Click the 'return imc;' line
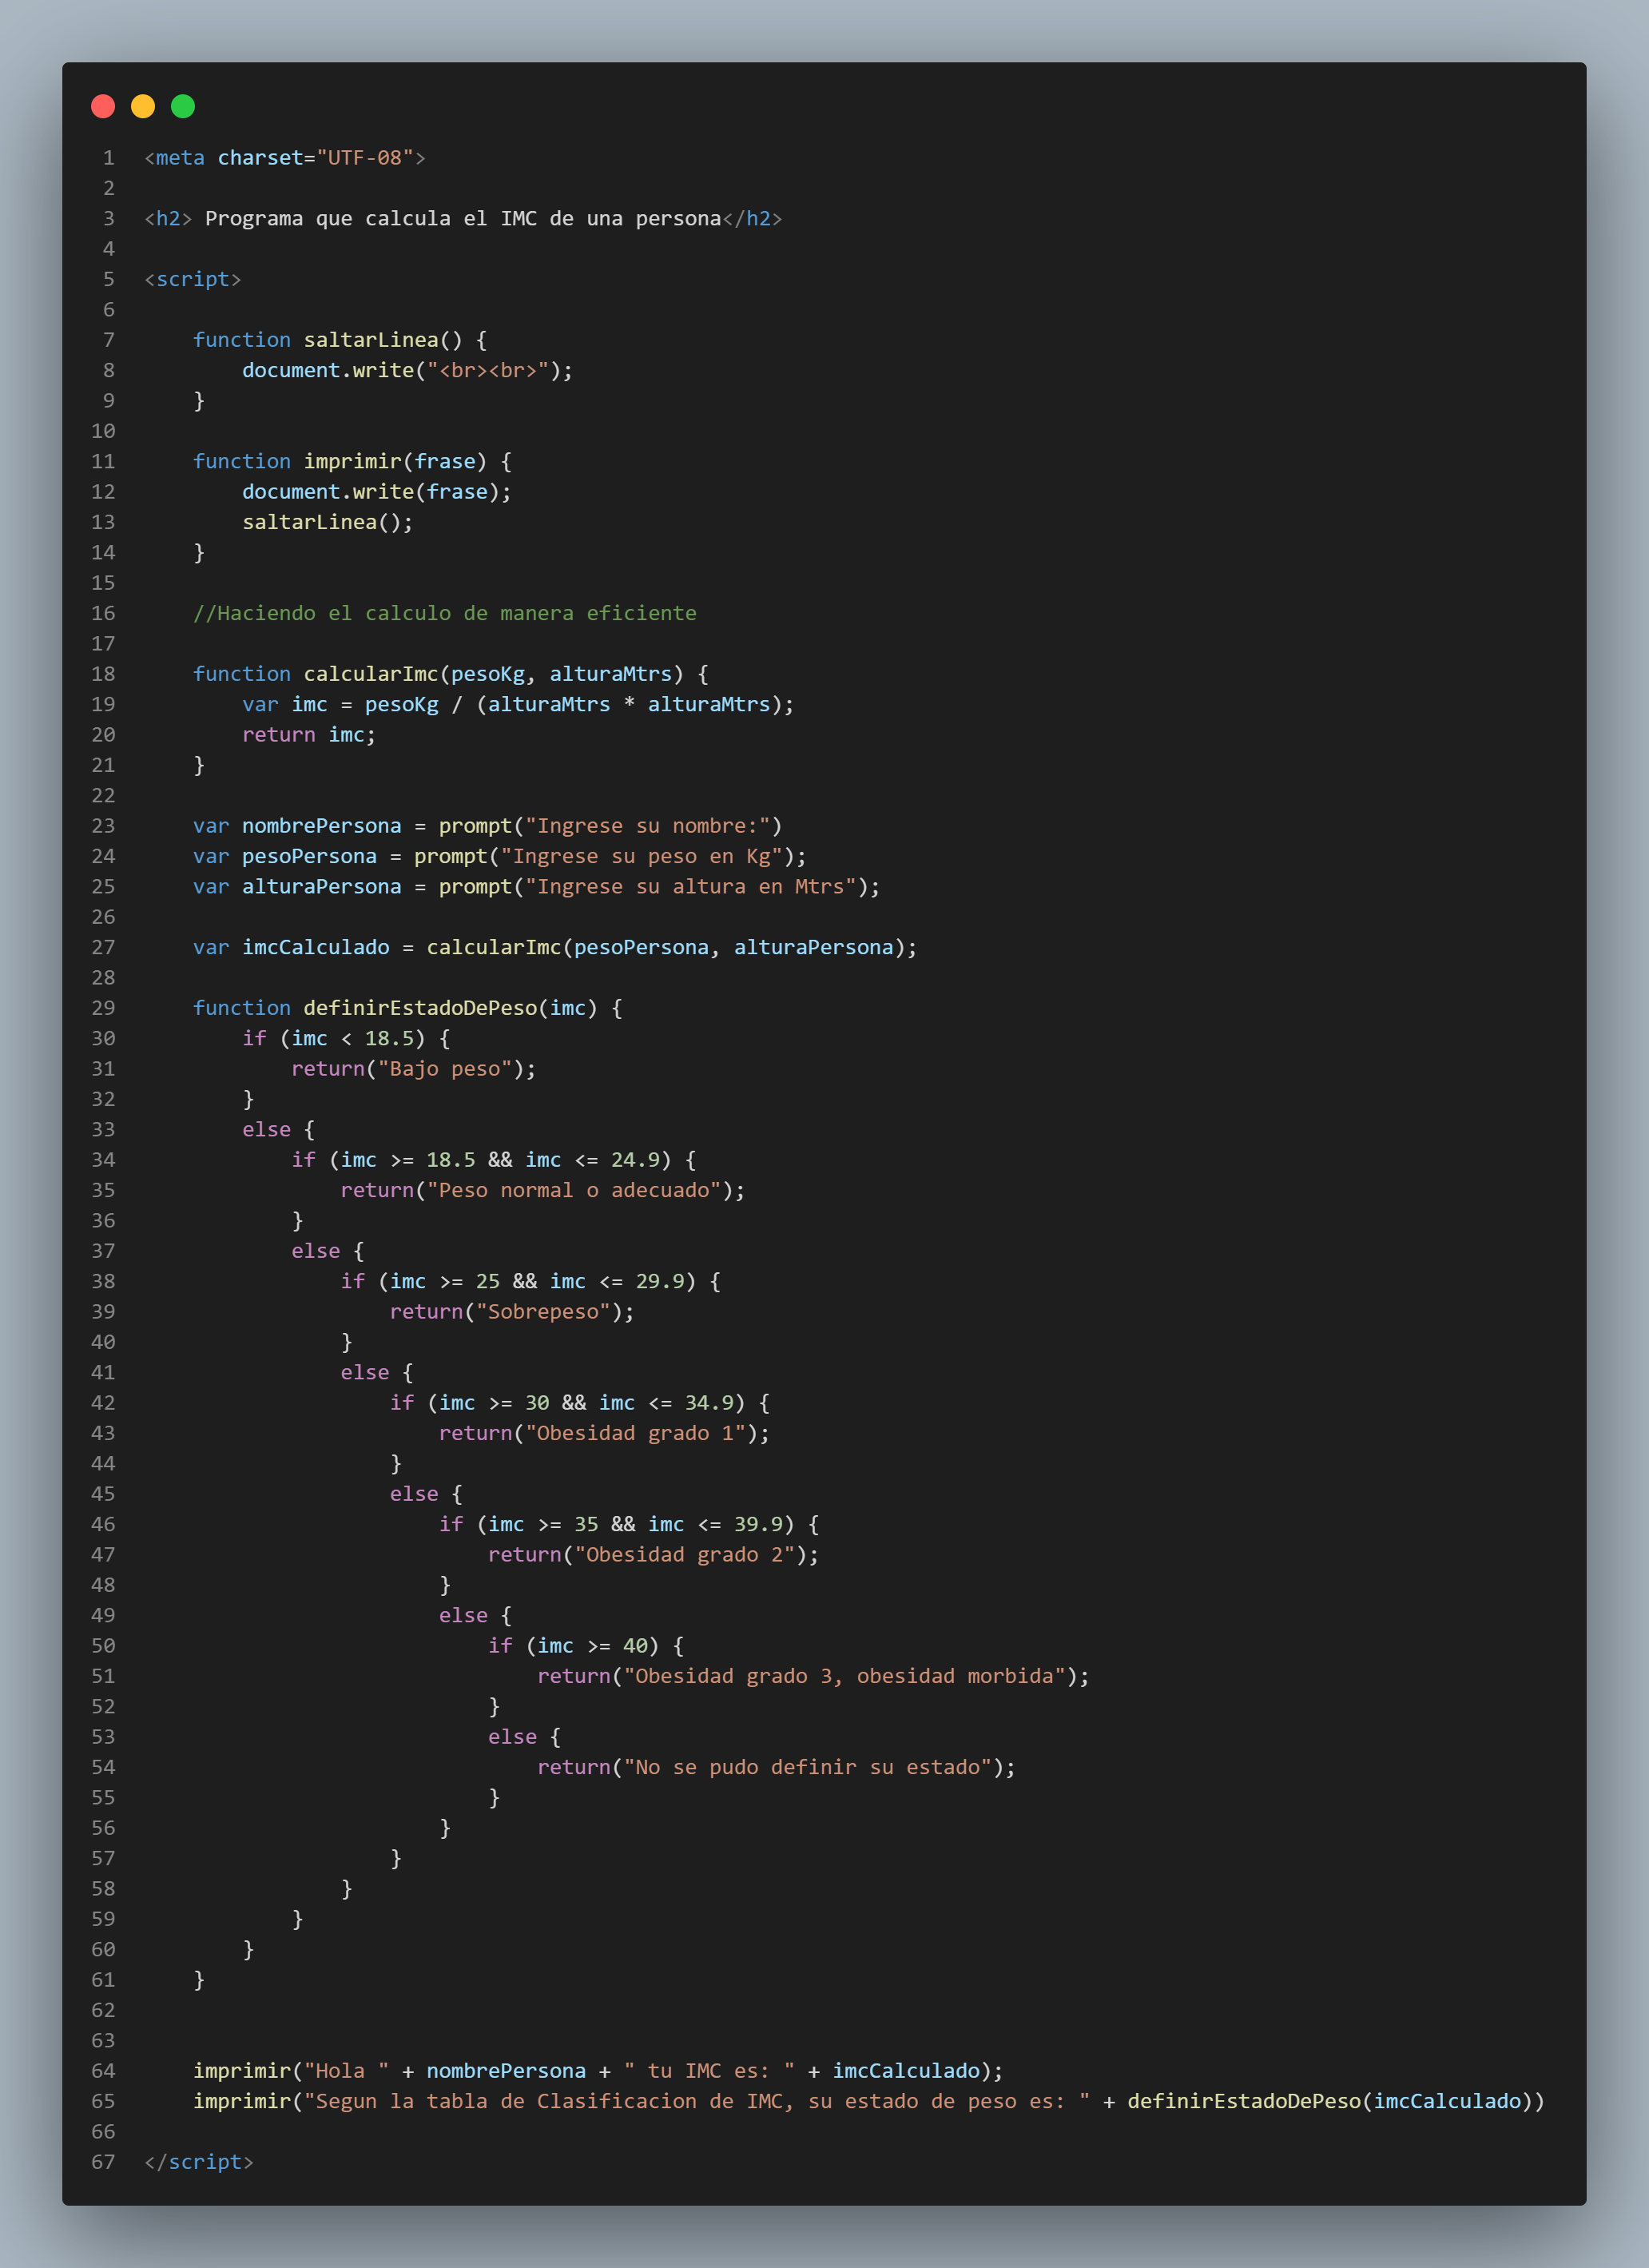The height and width of the screenshot is (2268, 1649). click(309, 735)
